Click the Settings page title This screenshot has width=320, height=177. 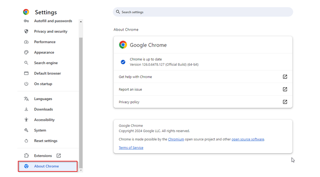(46, 12)
